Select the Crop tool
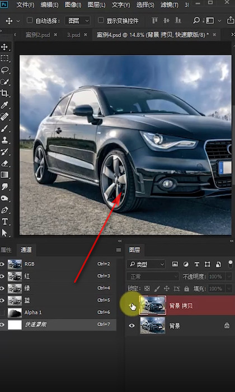235x392 pixels. tap(4, 94)
